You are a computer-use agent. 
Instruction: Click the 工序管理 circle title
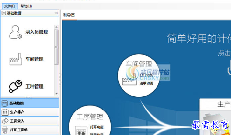click(x=90, y=117)
